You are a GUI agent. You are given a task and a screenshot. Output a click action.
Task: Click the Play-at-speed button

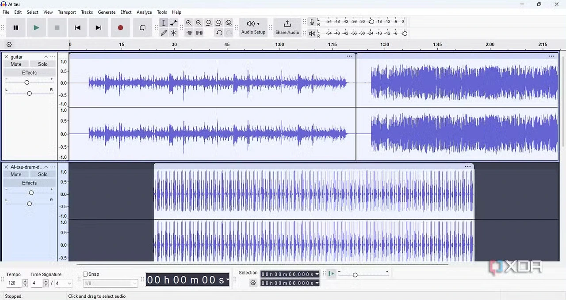point(331,274)
